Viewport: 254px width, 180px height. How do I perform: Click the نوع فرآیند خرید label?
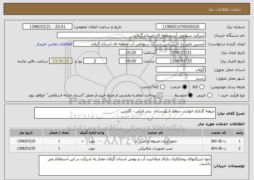[x=231, y=95]
